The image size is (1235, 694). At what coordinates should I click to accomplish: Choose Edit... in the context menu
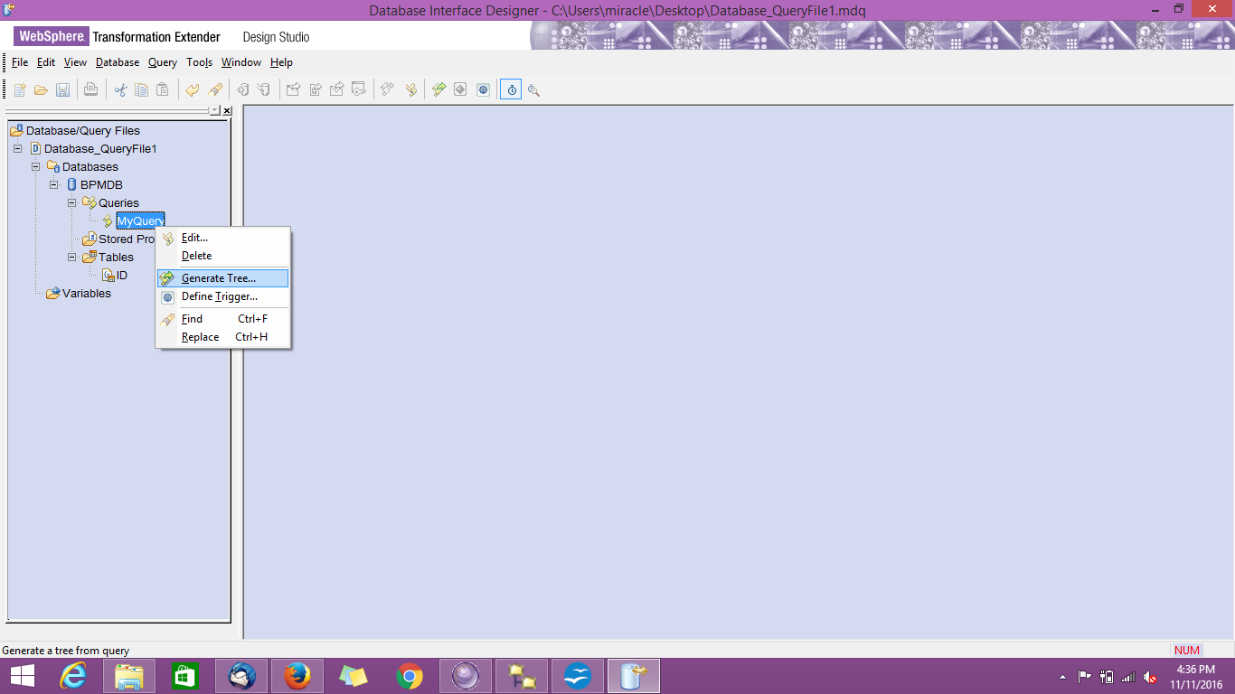tap(222, 238)
